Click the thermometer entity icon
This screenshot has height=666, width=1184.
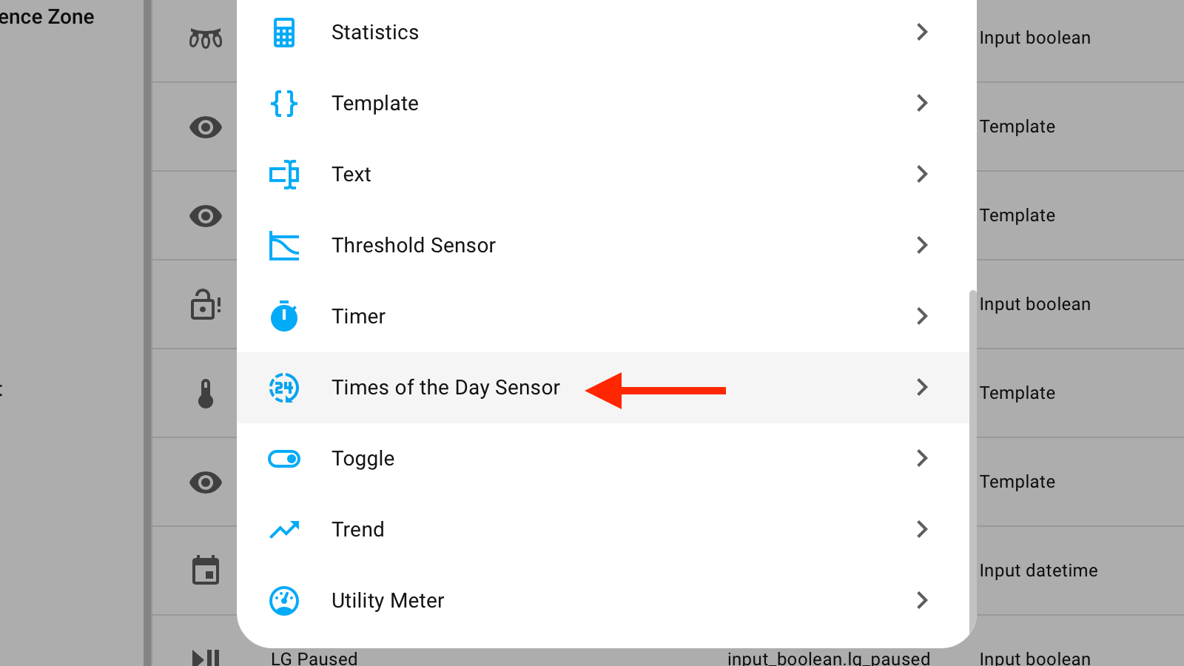[x=206, y=394]
